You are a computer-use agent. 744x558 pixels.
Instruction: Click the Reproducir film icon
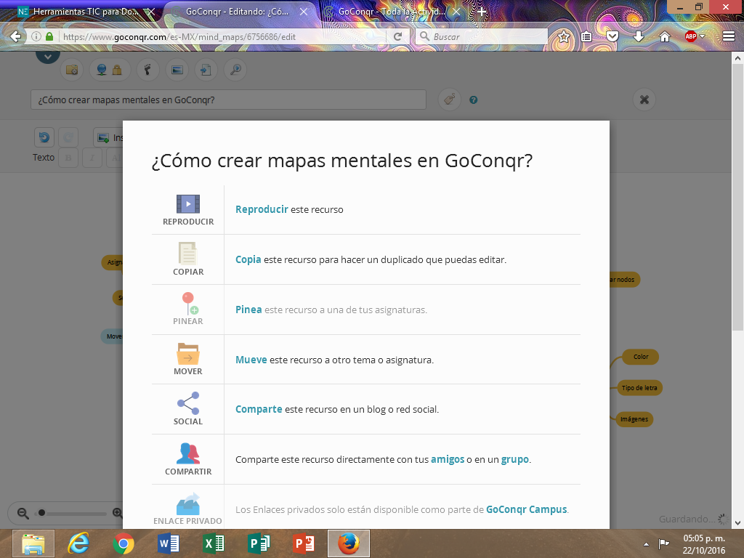tap(188, 204)
